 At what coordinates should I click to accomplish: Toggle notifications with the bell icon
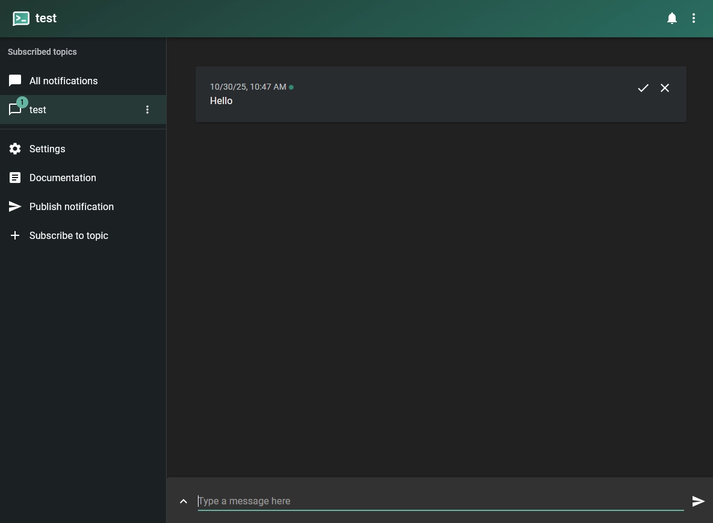pyautogui.click(x=672, y=19)
